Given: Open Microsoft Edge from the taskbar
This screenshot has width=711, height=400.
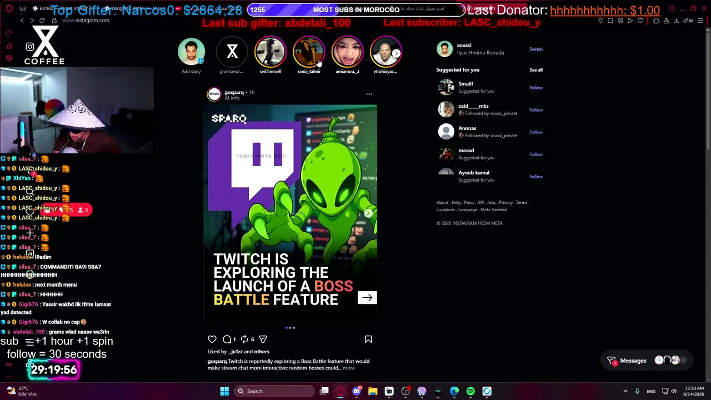Looking at the screenshot, I should [x=454, y=391].
